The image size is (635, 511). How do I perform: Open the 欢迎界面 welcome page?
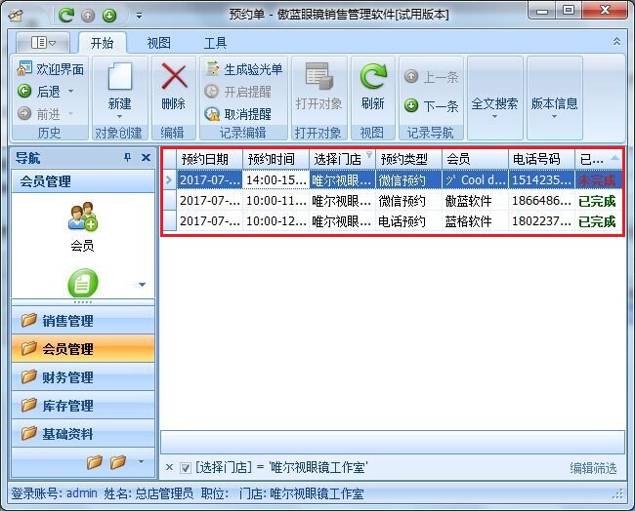51,69
